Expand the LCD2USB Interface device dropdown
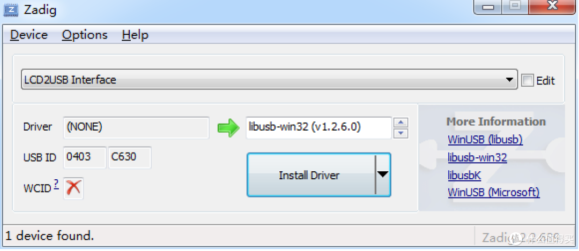This screenshot has height=251, width=579. click(x=510, y=80)
